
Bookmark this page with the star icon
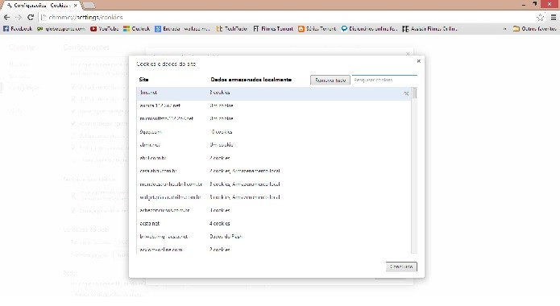540,17
